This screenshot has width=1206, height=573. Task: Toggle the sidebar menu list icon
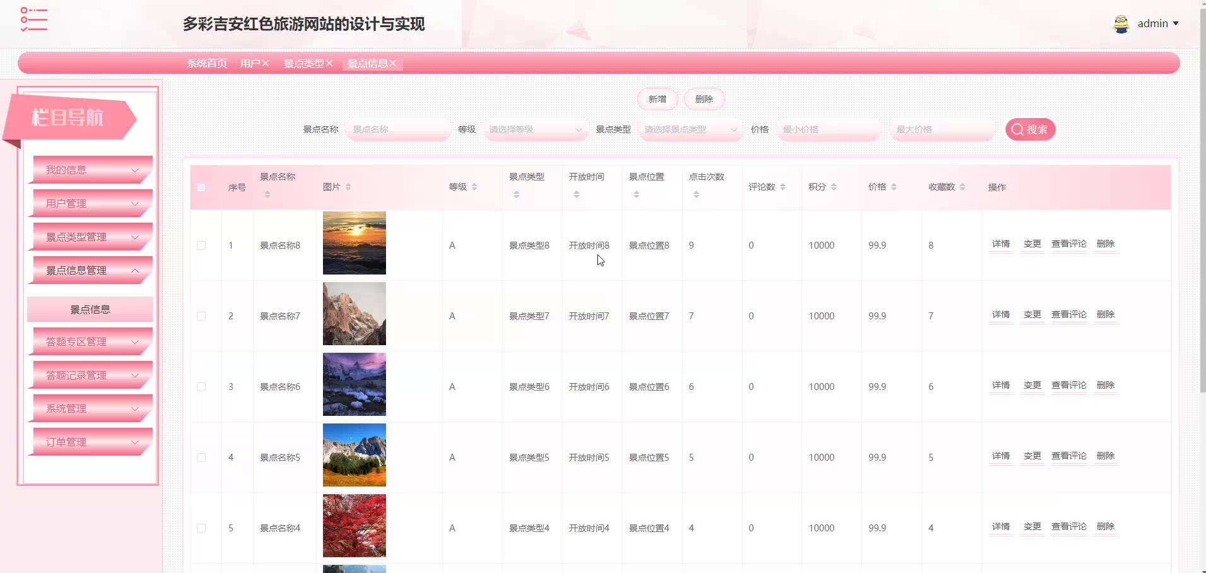[x=34, y=19]
